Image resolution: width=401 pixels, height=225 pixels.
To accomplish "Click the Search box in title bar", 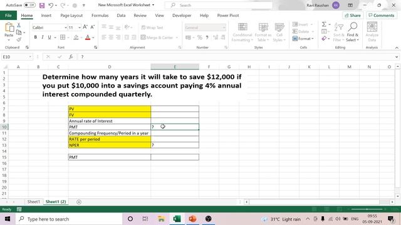I will click(x=219, y=5).
